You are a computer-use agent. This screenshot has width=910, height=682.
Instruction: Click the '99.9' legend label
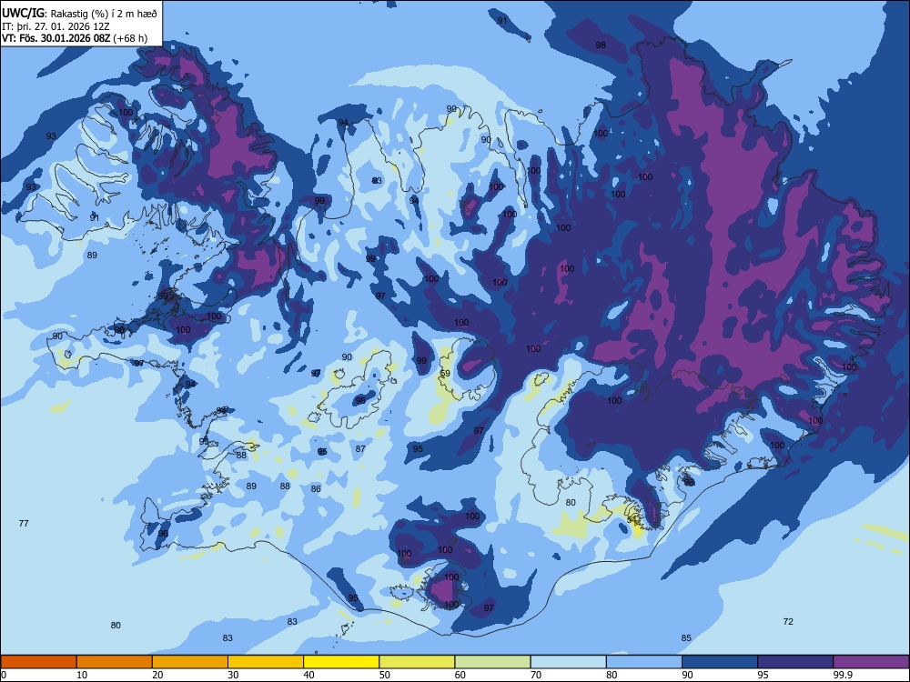click(x=842, y=675)
